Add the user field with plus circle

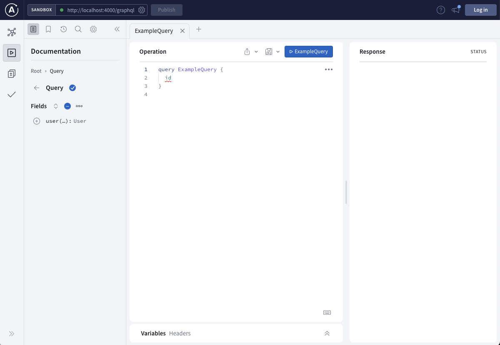(x=37, y=121)
